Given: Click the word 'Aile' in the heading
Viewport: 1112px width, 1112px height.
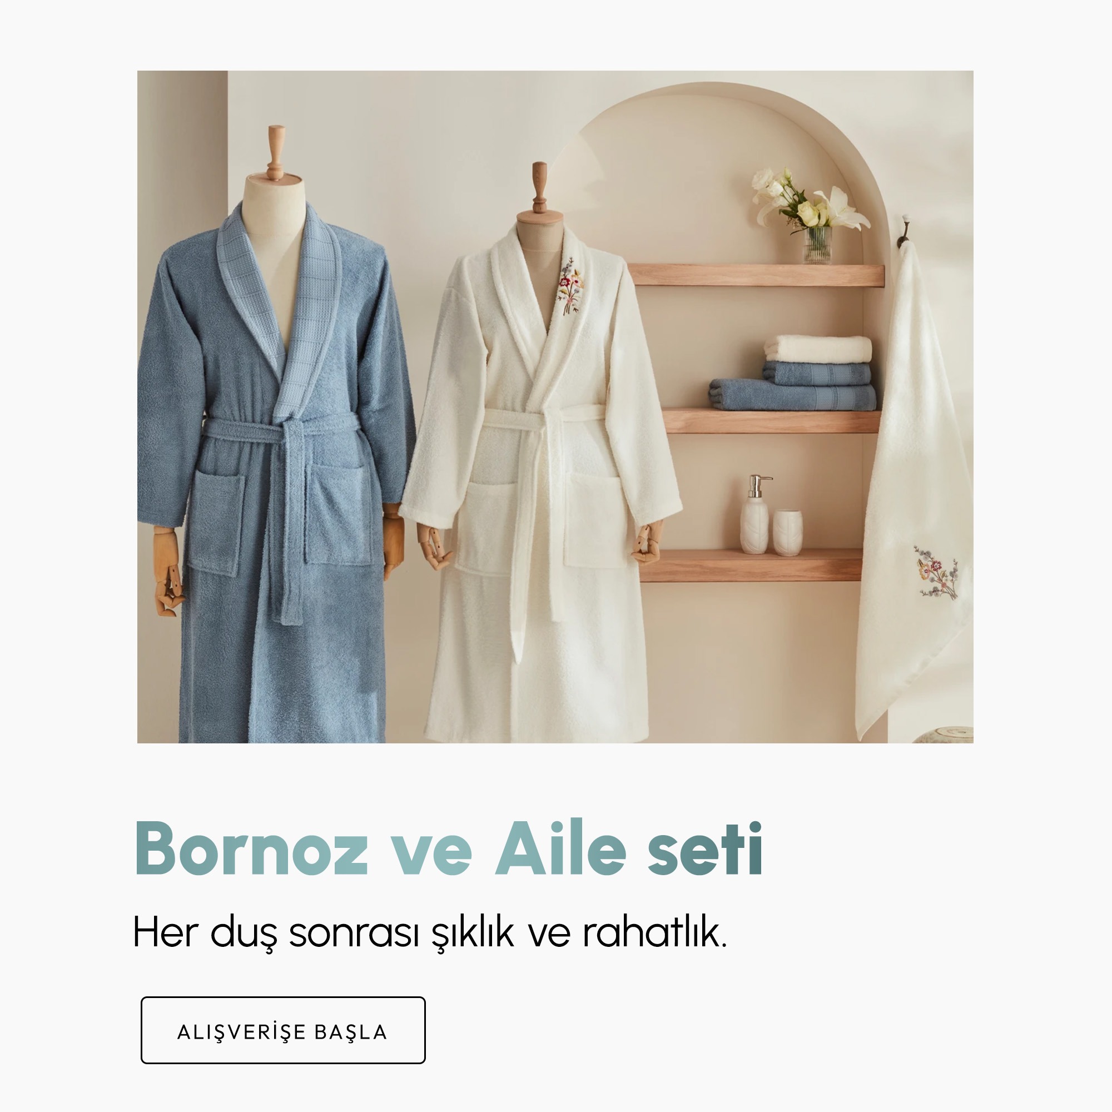Looking at the screenshot, I should [x=560, y=848].
